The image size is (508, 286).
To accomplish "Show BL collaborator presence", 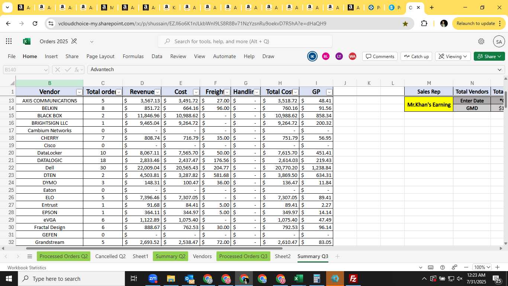I will [x=326, y=56].
